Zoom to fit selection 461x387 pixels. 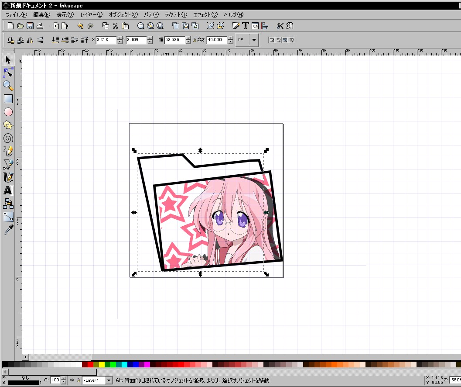(x=140, y=26)
